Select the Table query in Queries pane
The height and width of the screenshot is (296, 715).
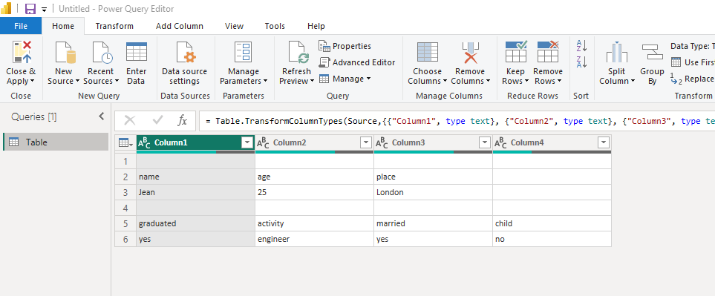[x=56, y=142]
